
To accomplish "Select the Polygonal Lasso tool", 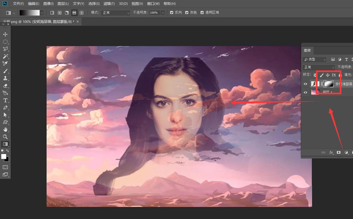I will coord(5,49).
